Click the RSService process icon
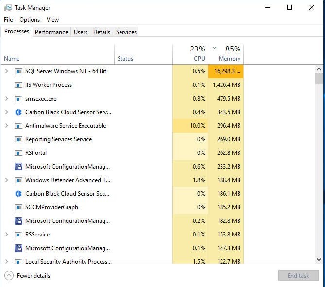The height and width of the screenshot is (287, 325). 18,235
